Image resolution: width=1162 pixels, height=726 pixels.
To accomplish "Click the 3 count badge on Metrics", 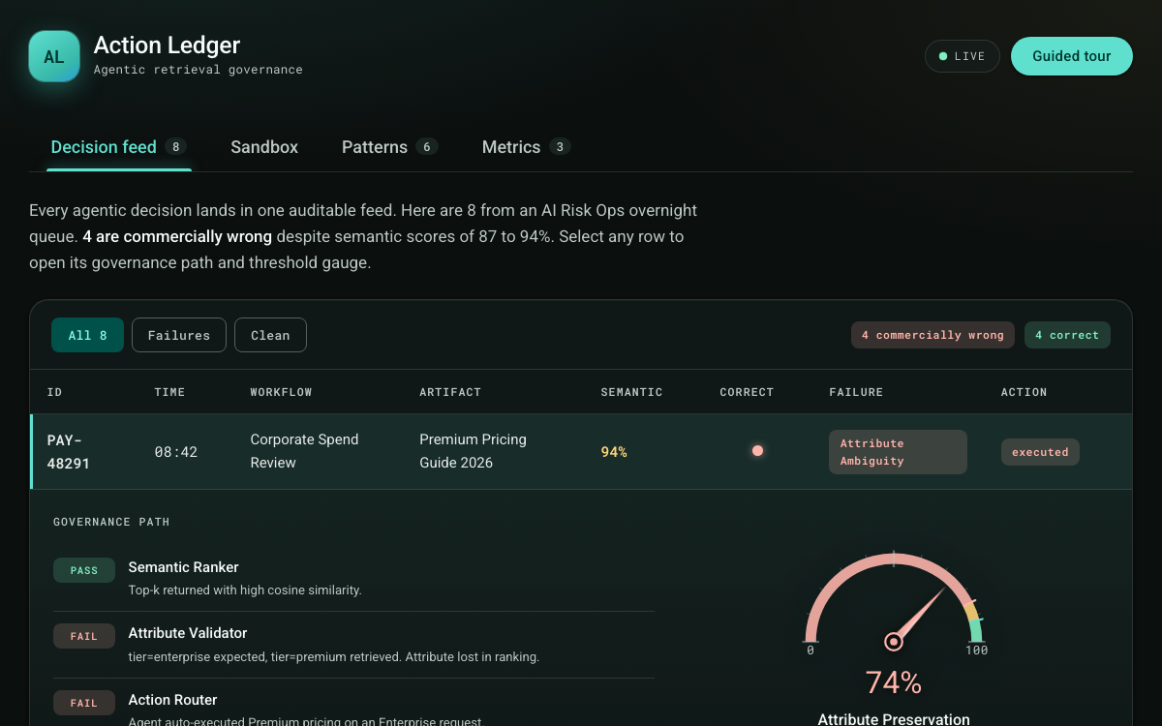I will click(x=560, y=147).
